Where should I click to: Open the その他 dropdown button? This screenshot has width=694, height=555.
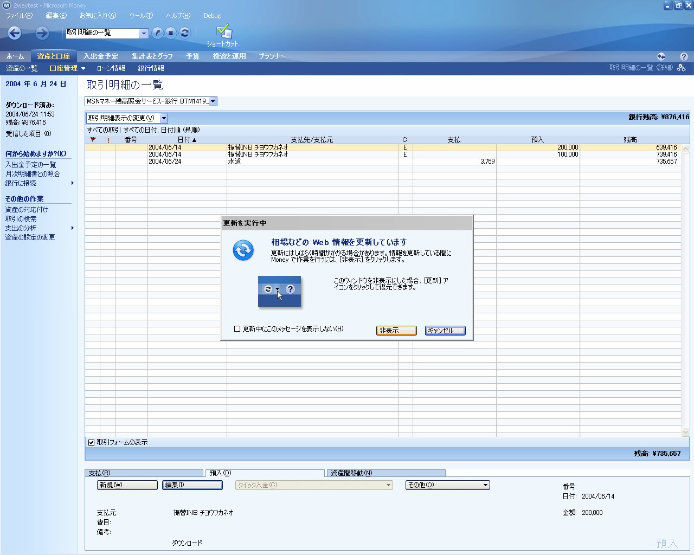pyautogui.click(x=448, y=485)
